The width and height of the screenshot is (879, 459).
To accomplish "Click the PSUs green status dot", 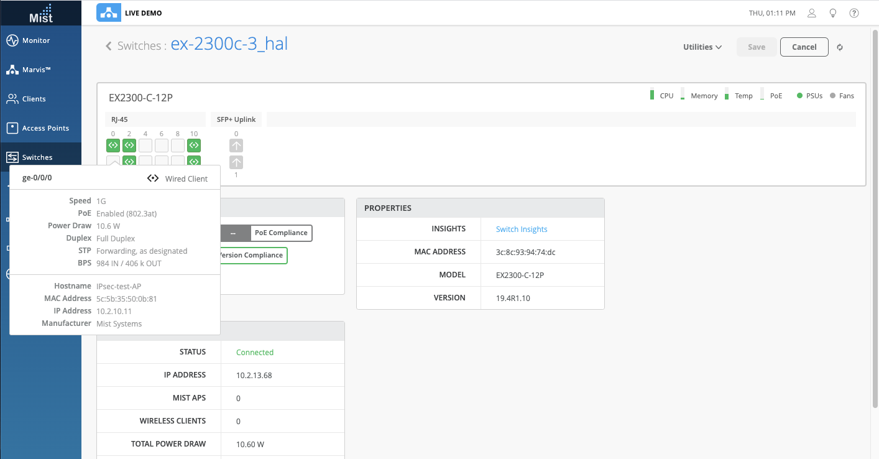I will point(800,96).
